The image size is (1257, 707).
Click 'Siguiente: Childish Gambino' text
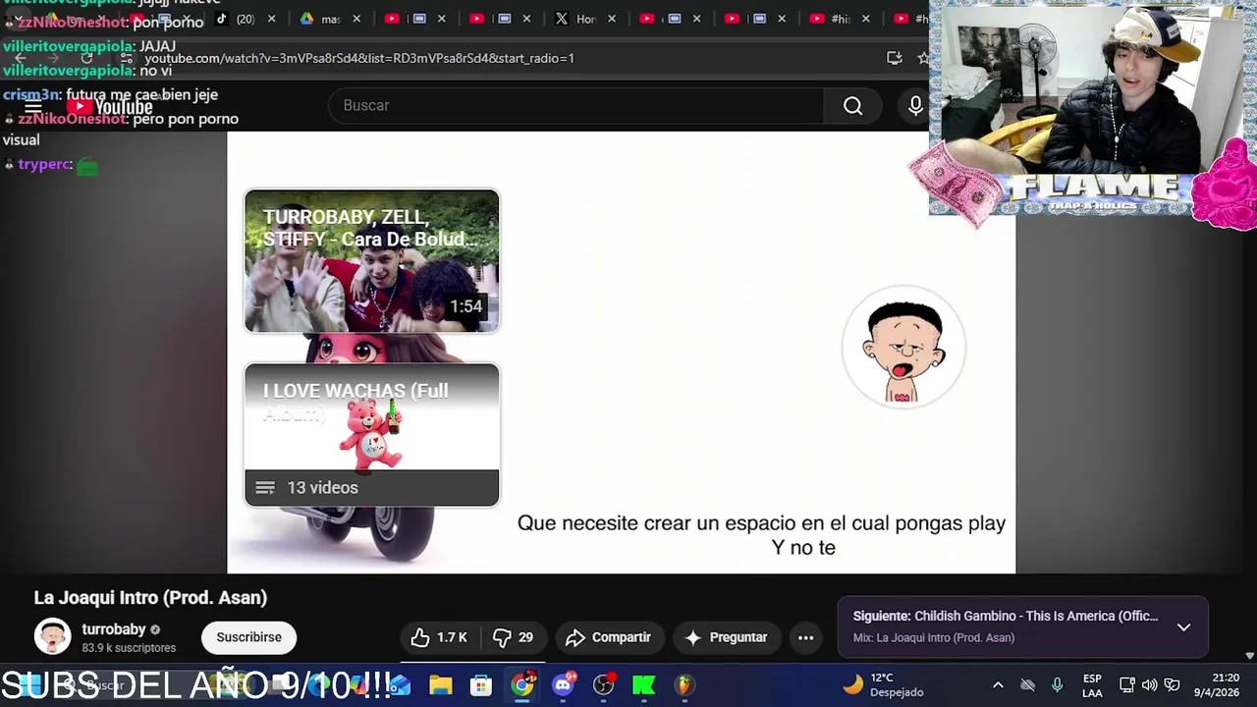(x=1005, y=616)
